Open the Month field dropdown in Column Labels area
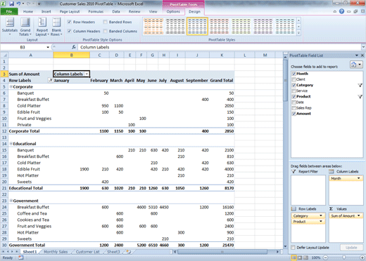The image size is (366, 261). pos(358,178)
